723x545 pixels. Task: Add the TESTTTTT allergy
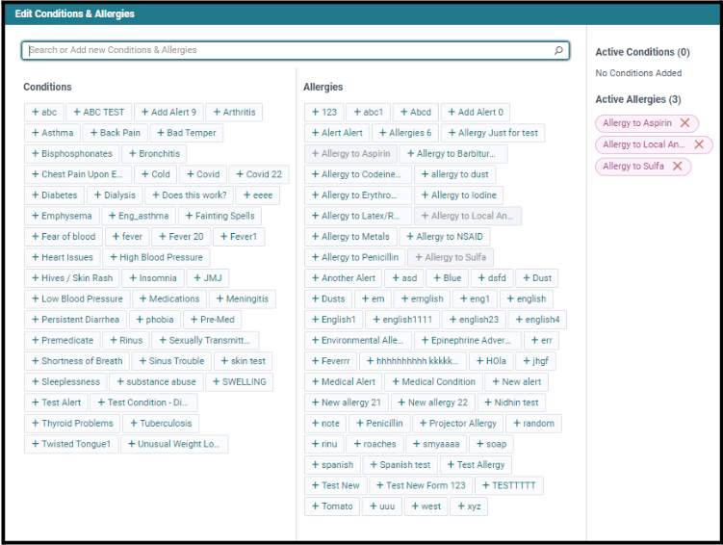pyautogui.click(x=509, y=485)
